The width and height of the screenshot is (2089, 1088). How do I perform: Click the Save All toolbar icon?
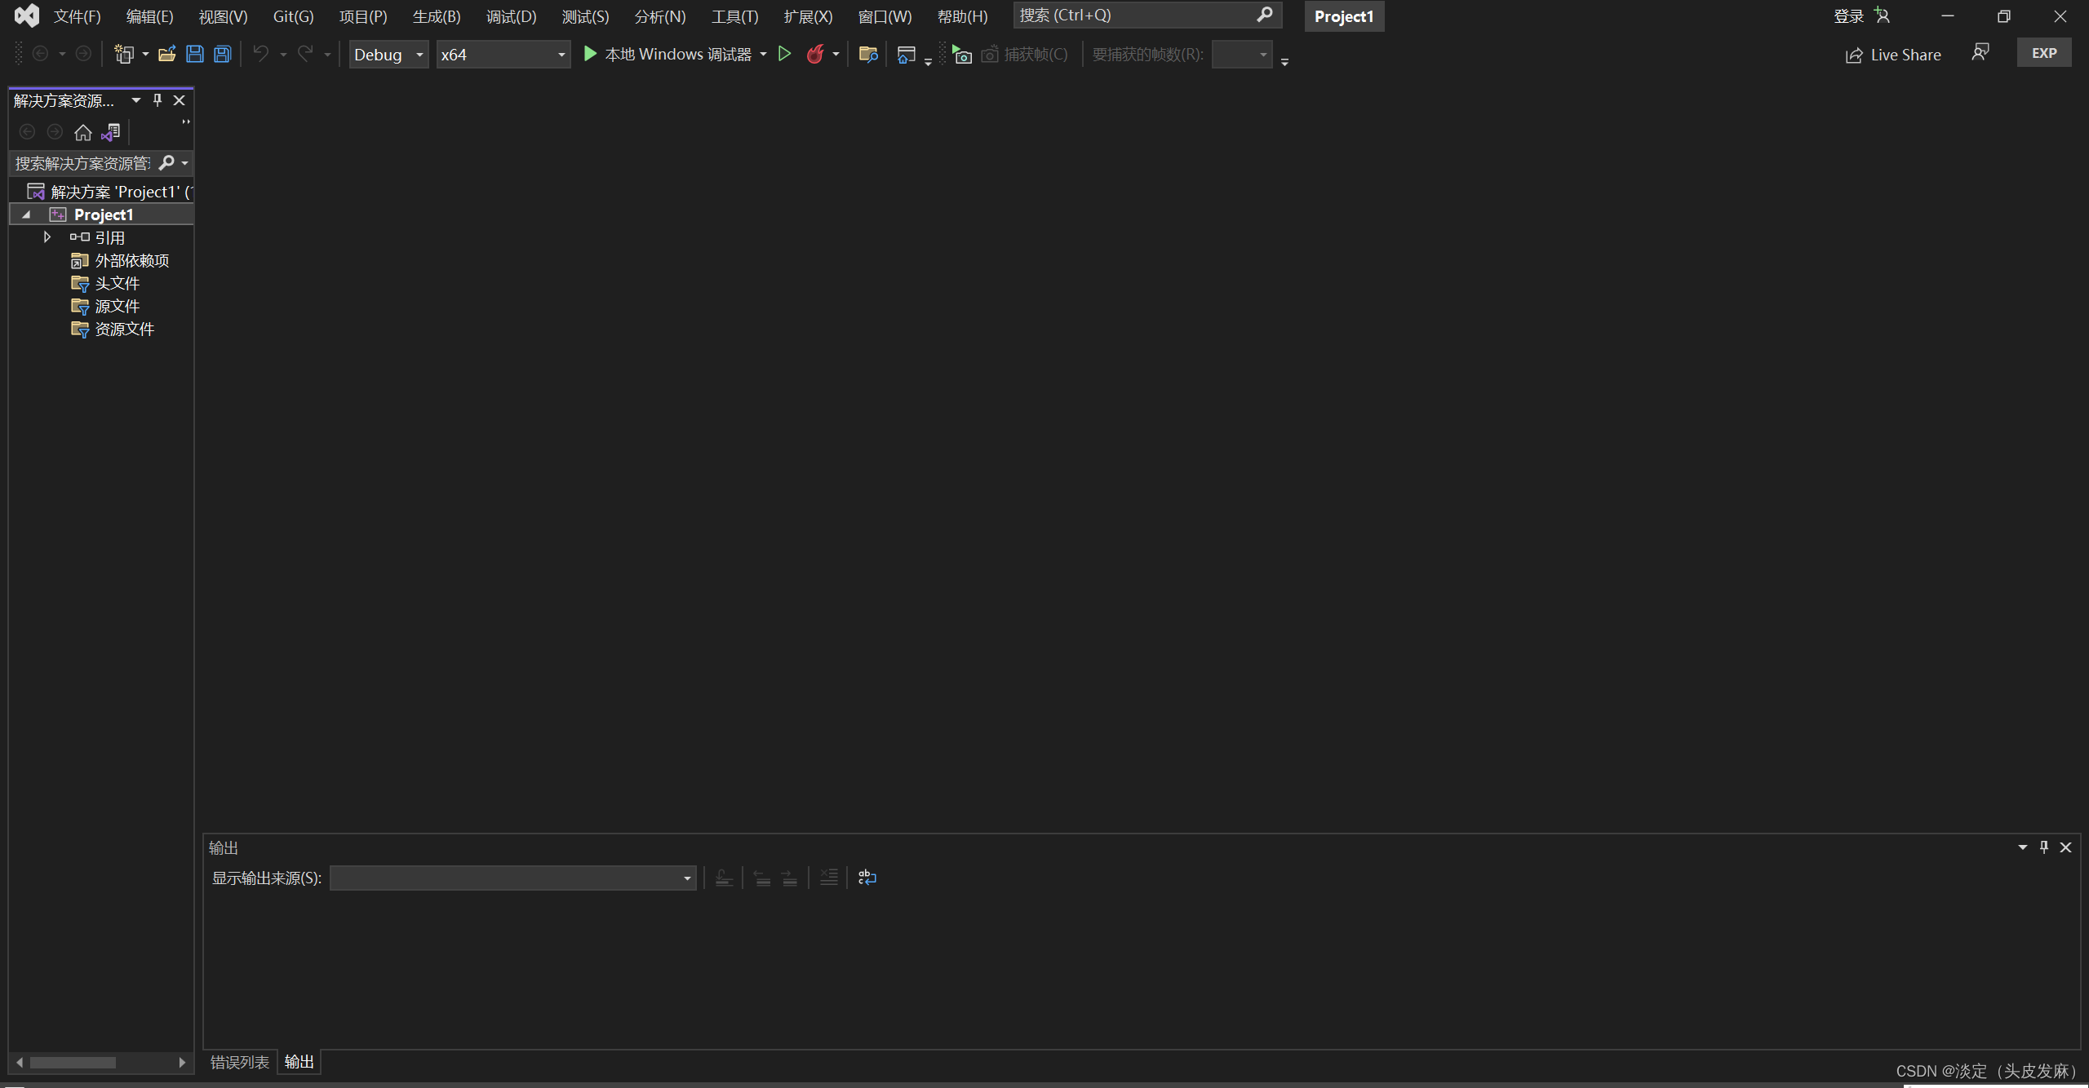(x=222, y=55)
